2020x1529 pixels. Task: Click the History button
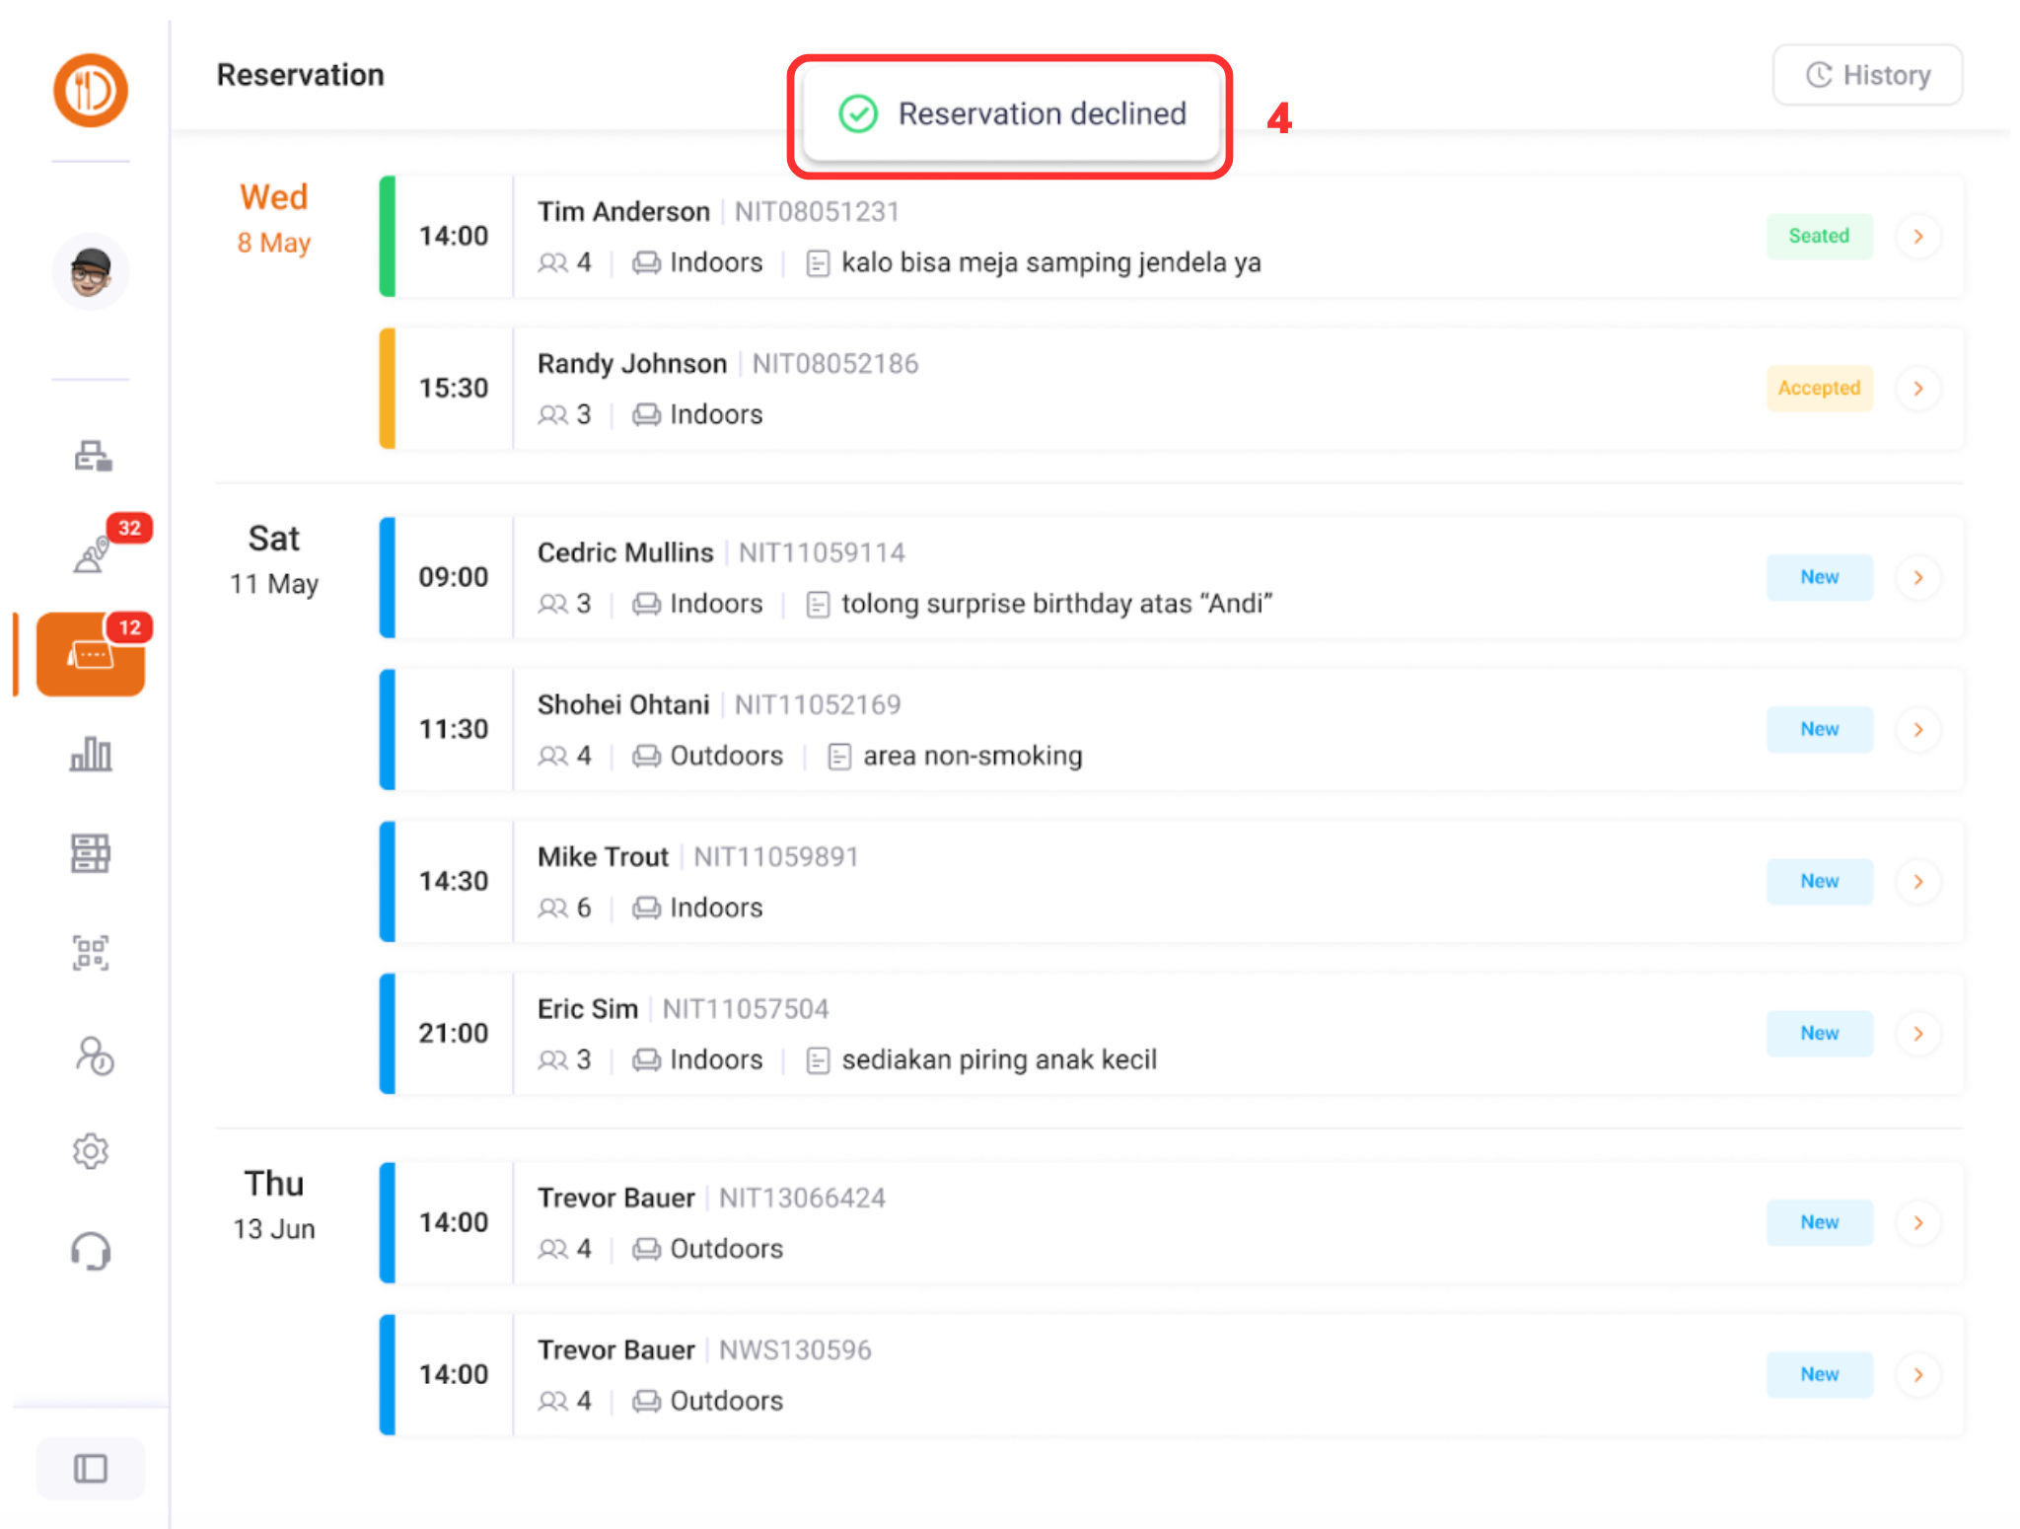[x=1867, y=75]
